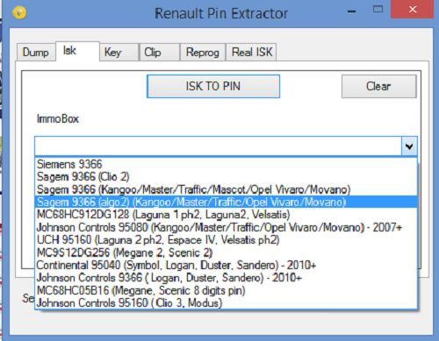
Task: Click the empty ImmoBox combo box field
Action: pyautogui.click(x=218, y=146)
